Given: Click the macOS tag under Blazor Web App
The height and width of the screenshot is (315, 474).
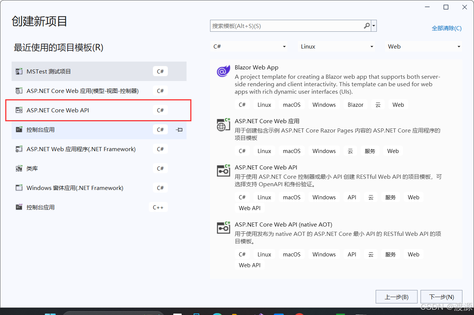Looking at the screenshot, I should point(292,105).
